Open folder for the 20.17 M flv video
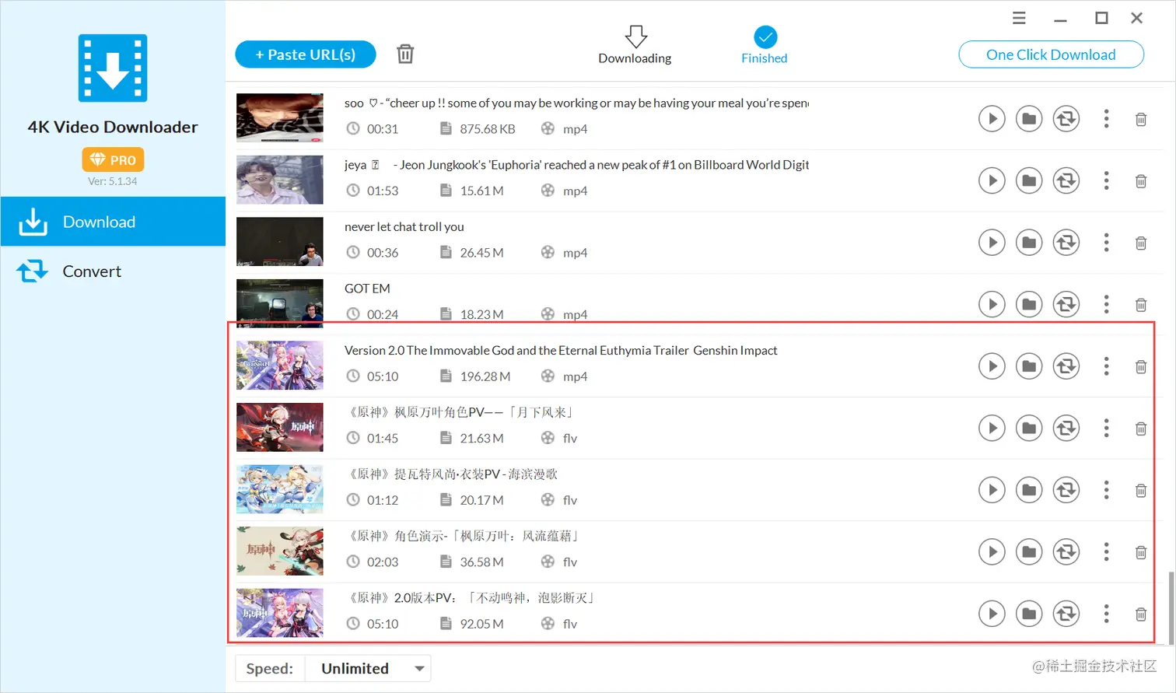This screenshot has width=1176, height=693. point(1029,490)
